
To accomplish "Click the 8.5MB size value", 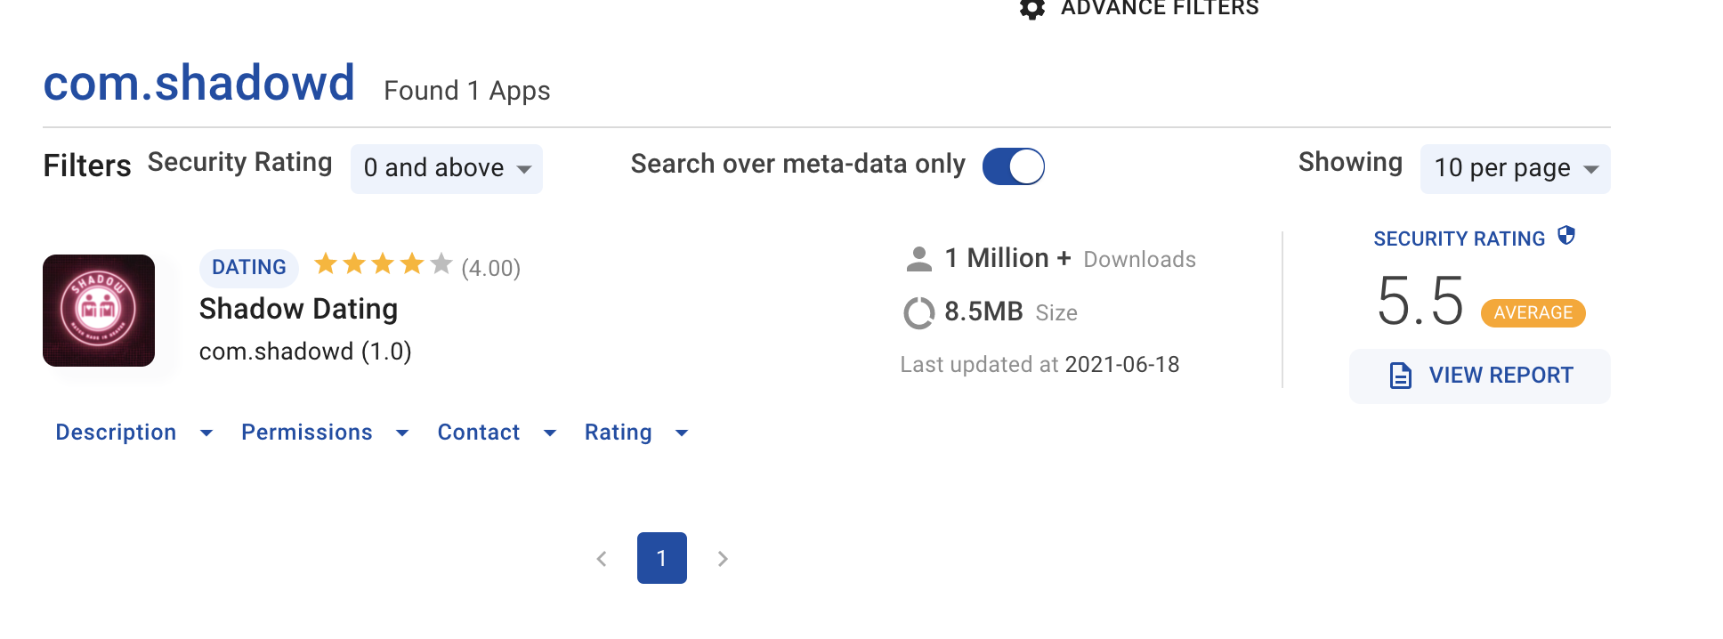I will coord(983,311).
